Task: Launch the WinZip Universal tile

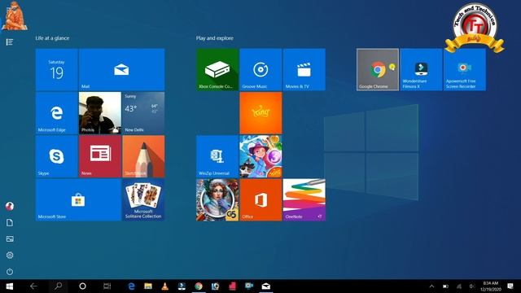Action: pyautogui.click(x=217, y=156)
